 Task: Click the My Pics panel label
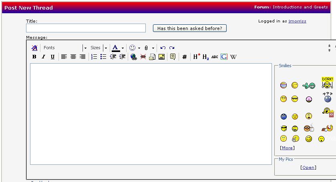286,159
